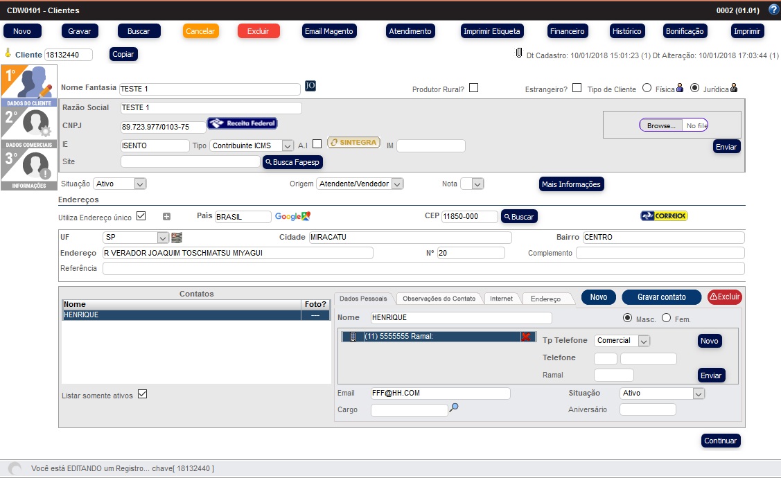Click the plus icon to add address

(166, 217)
